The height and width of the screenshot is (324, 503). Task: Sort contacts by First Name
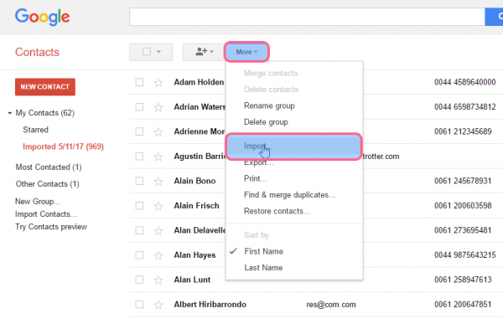click(x=263, y=251)
